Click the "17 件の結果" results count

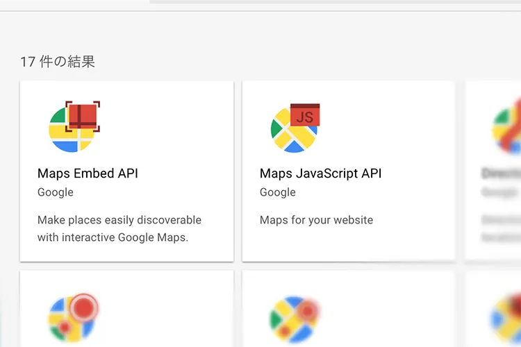click(x=58, y=62)
